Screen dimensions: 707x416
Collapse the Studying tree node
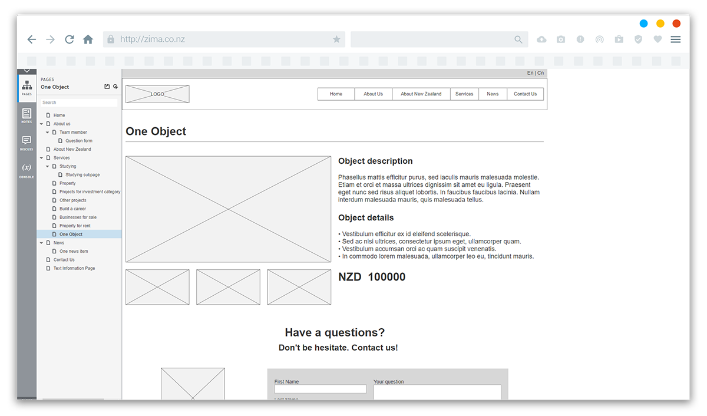tap(47, 166)
